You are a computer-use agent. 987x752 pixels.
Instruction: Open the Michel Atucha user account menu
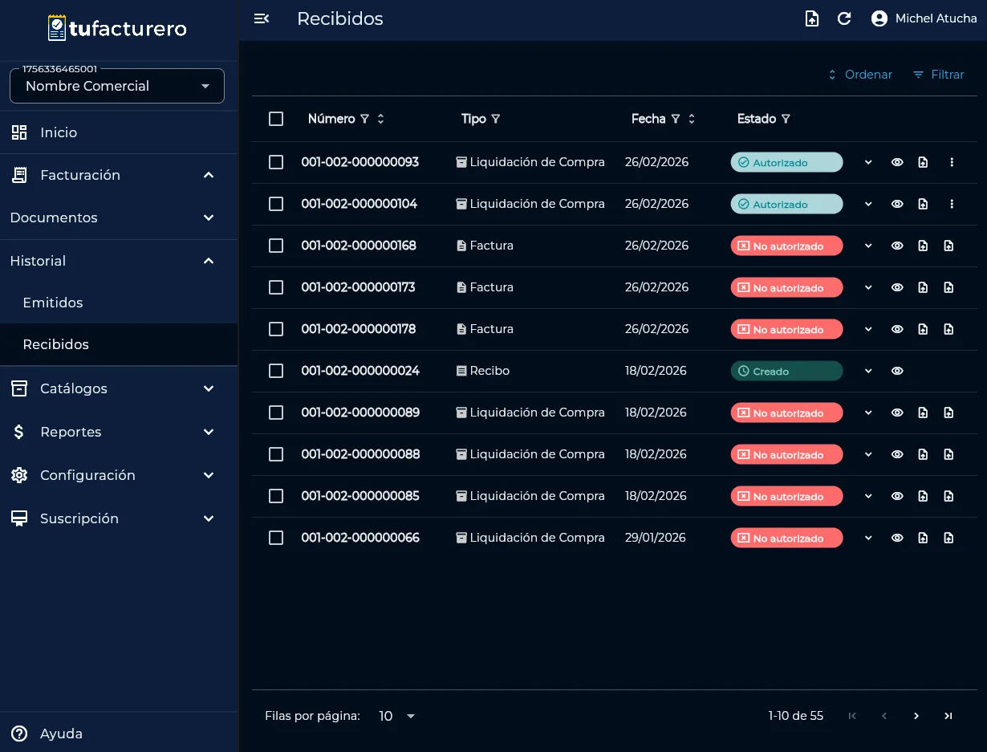coord(924,18)
